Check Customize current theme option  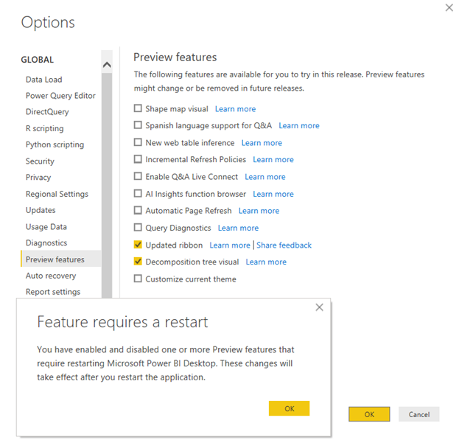[x=138, y=279]
